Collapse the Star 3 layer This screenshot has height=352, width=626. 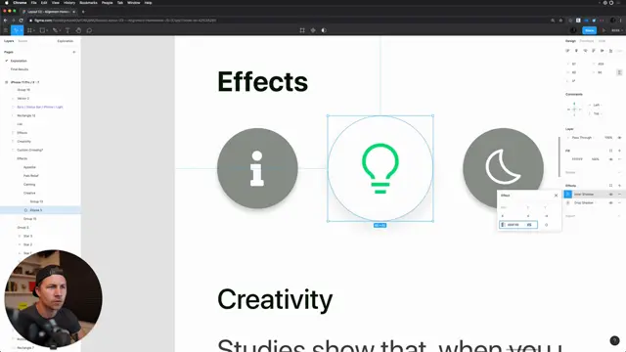point(20,236)
